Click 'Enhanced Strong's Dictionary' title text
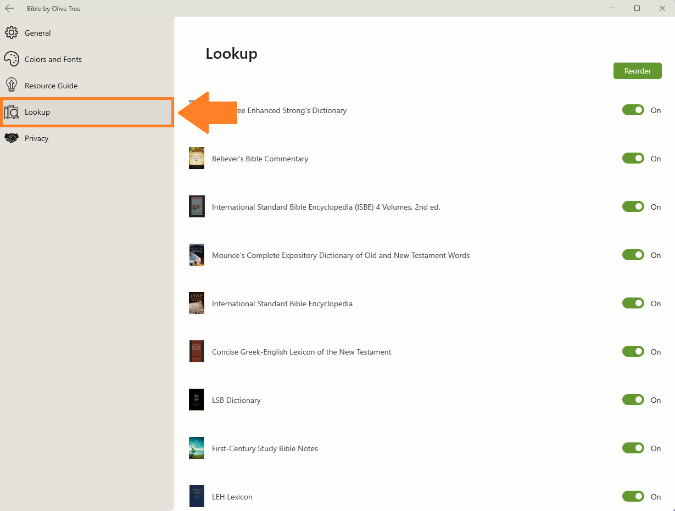 click(297, 110)
